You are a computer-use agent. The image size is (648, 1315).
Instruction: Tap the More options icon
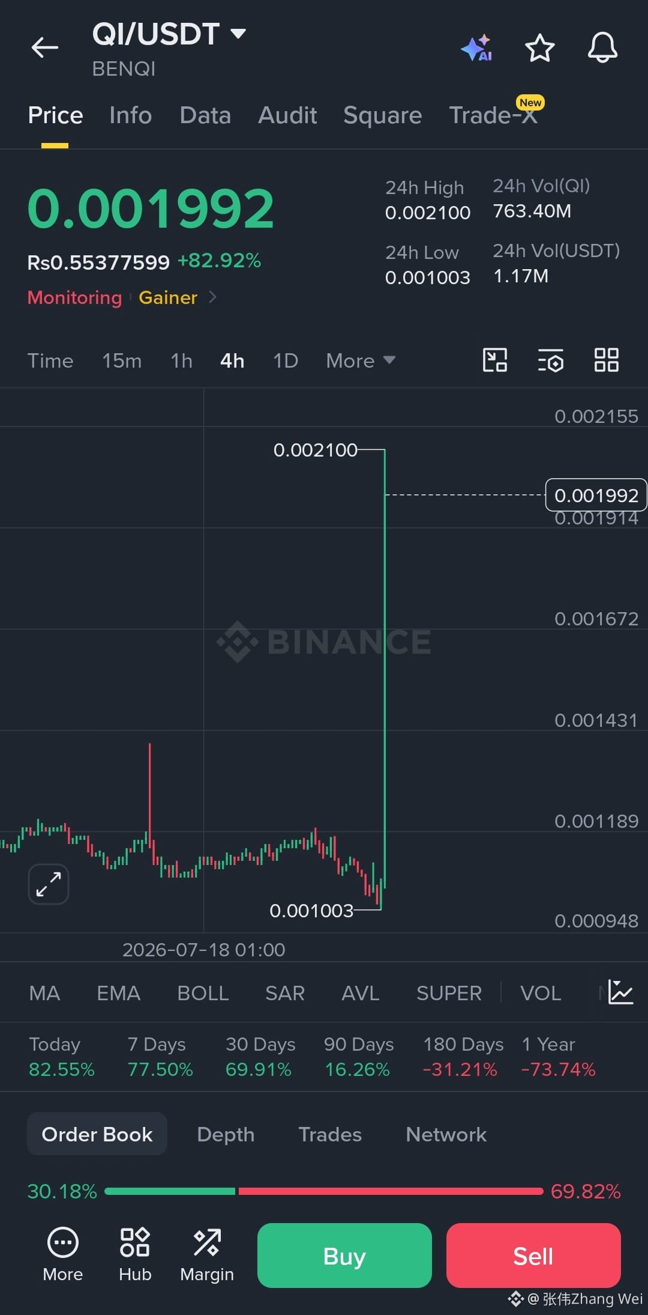pyautogui.click(x=63, y=1254)
